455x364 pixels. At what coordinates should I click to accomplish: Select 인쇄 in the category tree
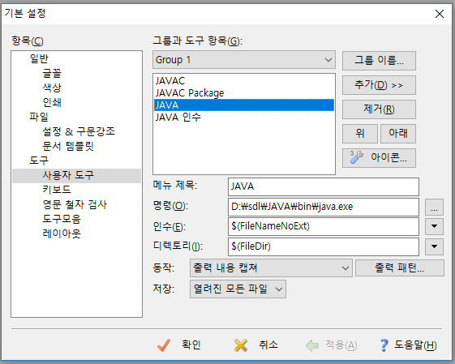[52, 102]
